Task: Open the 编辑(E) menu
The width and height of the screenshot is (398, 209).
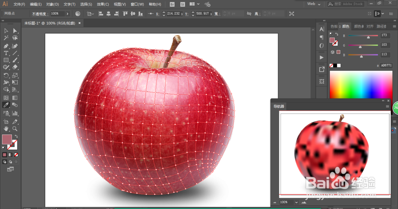Action: pyautogui.click(x=35, y=4)
